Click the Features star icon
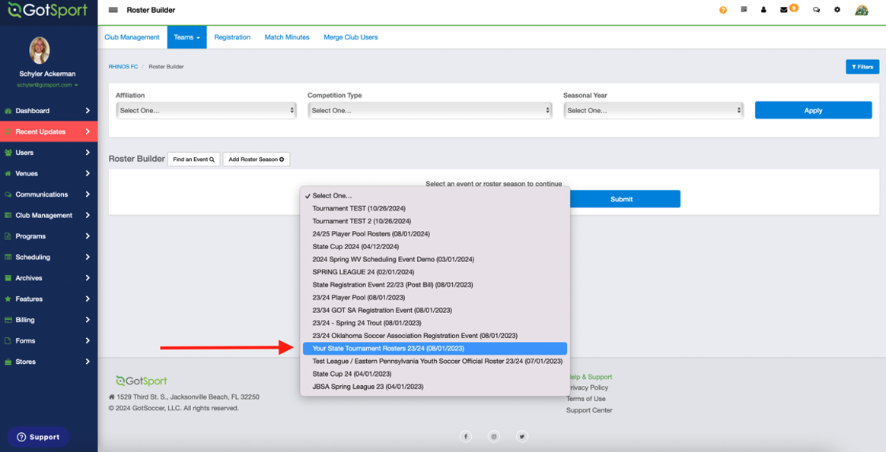This screenshot has height=452, width=886. tap(8, 299)
